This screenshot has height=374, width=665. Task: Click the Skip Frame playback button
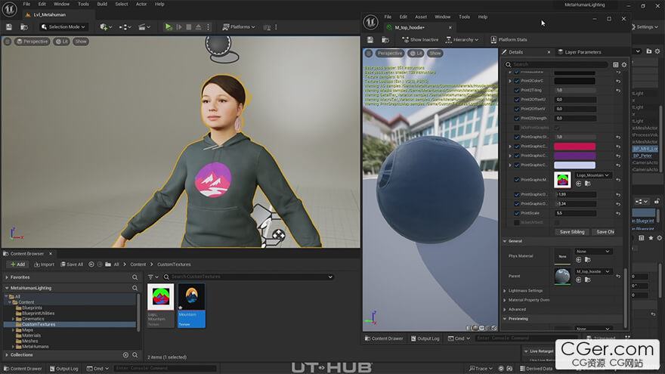pyautogui.click(x=179, y=26)
